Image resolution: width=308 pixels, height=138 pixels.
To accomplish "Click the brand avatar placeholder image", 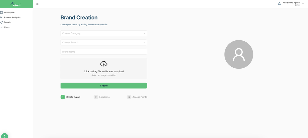I will click(x=239, y=54).
